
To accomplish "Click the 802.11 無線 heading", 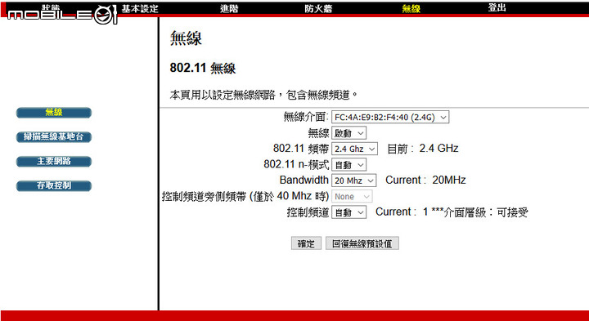I will point(203,68).
